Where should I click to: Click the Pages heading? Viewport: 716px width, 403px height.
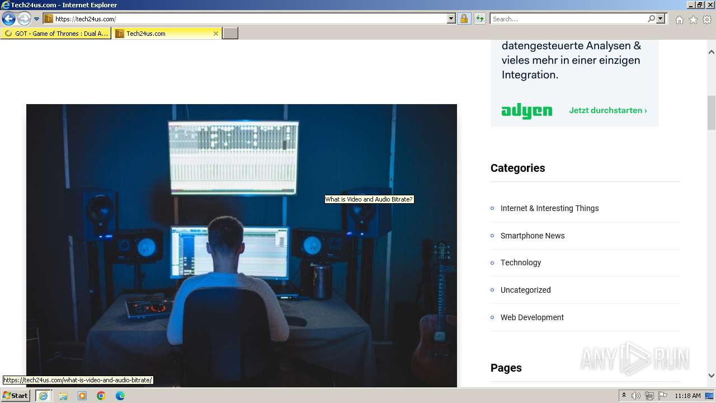(x=506, y=368)
